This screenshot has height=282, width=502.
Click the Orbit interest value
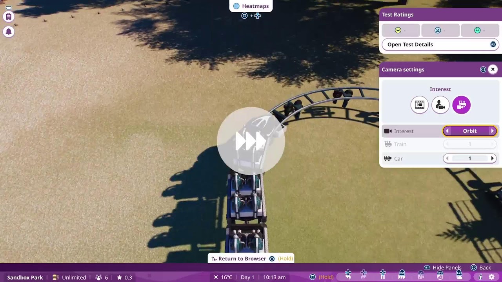470,131
